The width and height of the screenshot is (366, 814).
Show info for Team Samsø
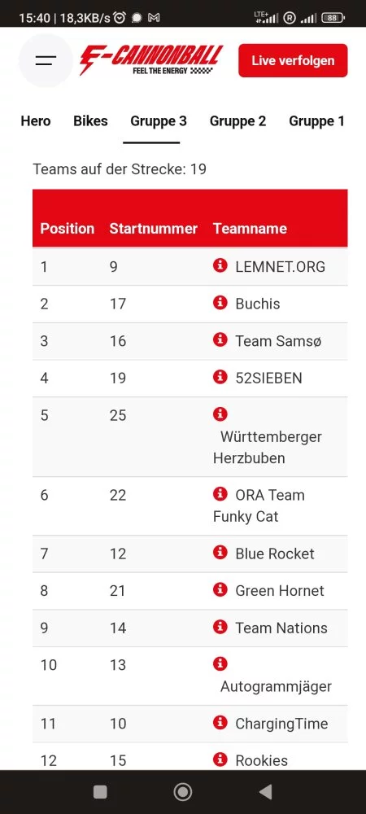(x=220, y=340)
